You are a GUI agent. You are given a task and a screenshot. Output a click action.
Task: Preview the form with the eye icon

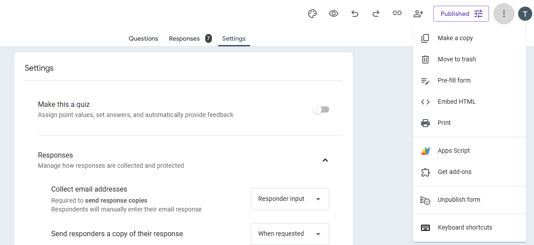334,14
